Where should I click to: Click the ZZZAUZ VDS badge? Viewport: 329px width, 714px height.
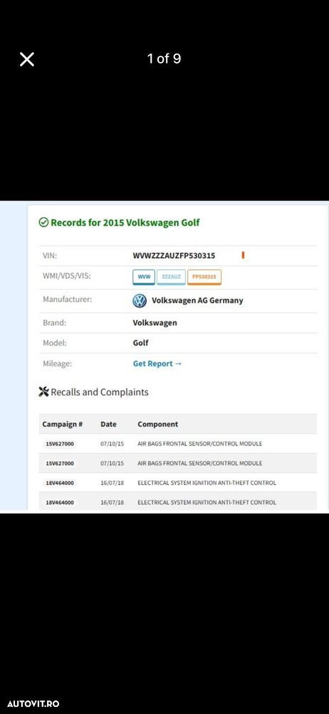pos(172,277)
